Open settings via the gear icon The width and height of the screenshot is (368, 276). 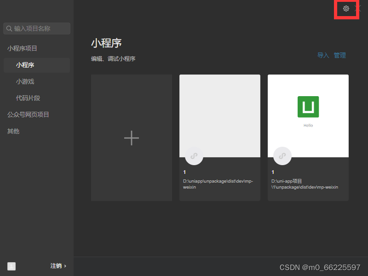point(346,9)
